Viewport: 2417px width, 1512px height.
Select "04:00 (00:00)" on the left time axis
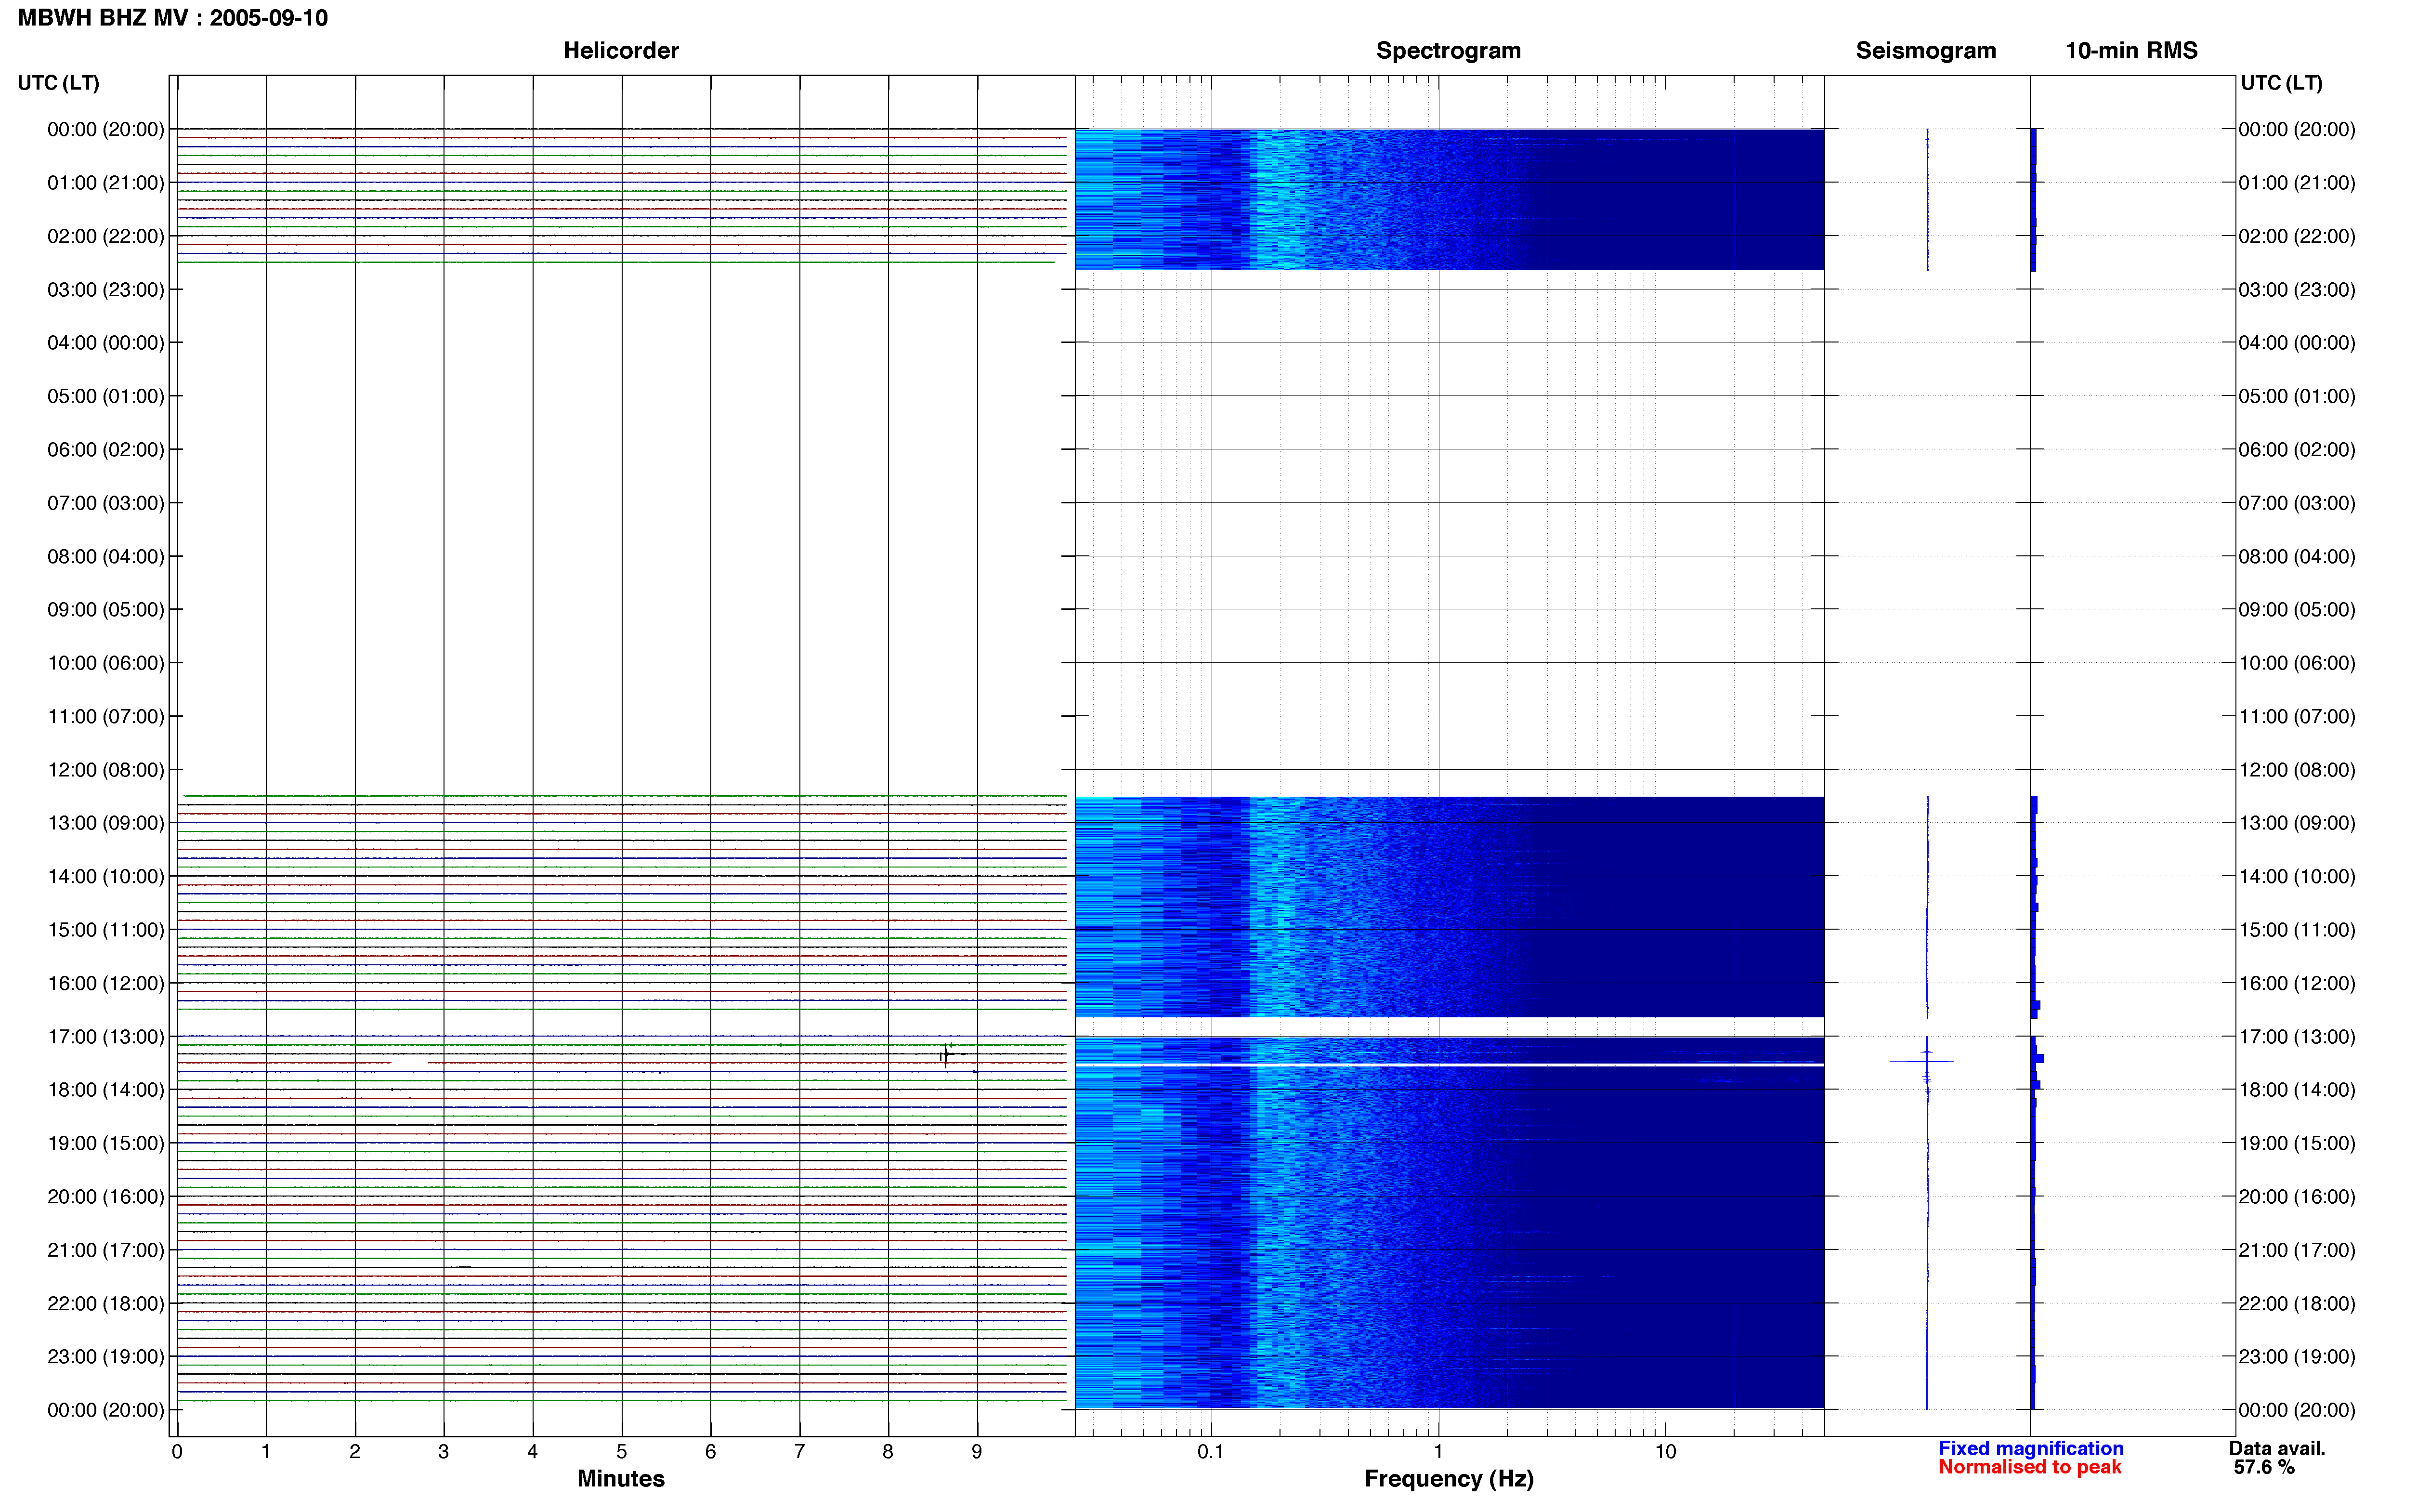point(106,343)
